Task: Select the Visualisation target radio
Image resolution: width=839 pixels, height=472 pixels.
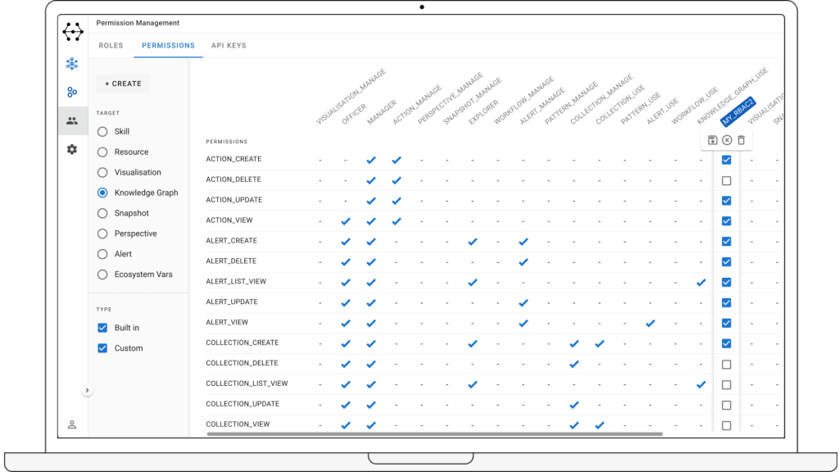Action: (x=102, y=172)
